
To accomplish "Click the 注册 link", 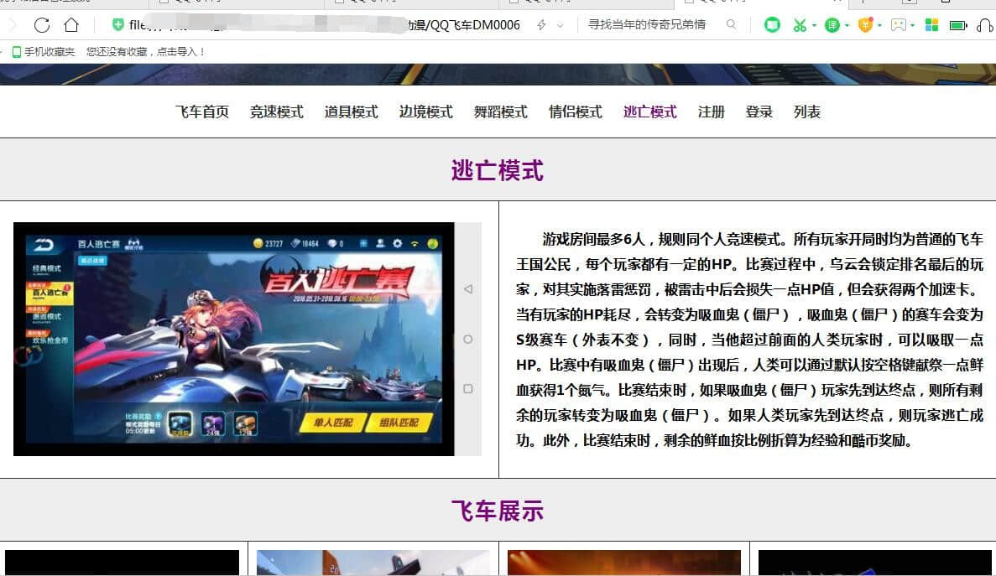I will (x=711, y=112).
